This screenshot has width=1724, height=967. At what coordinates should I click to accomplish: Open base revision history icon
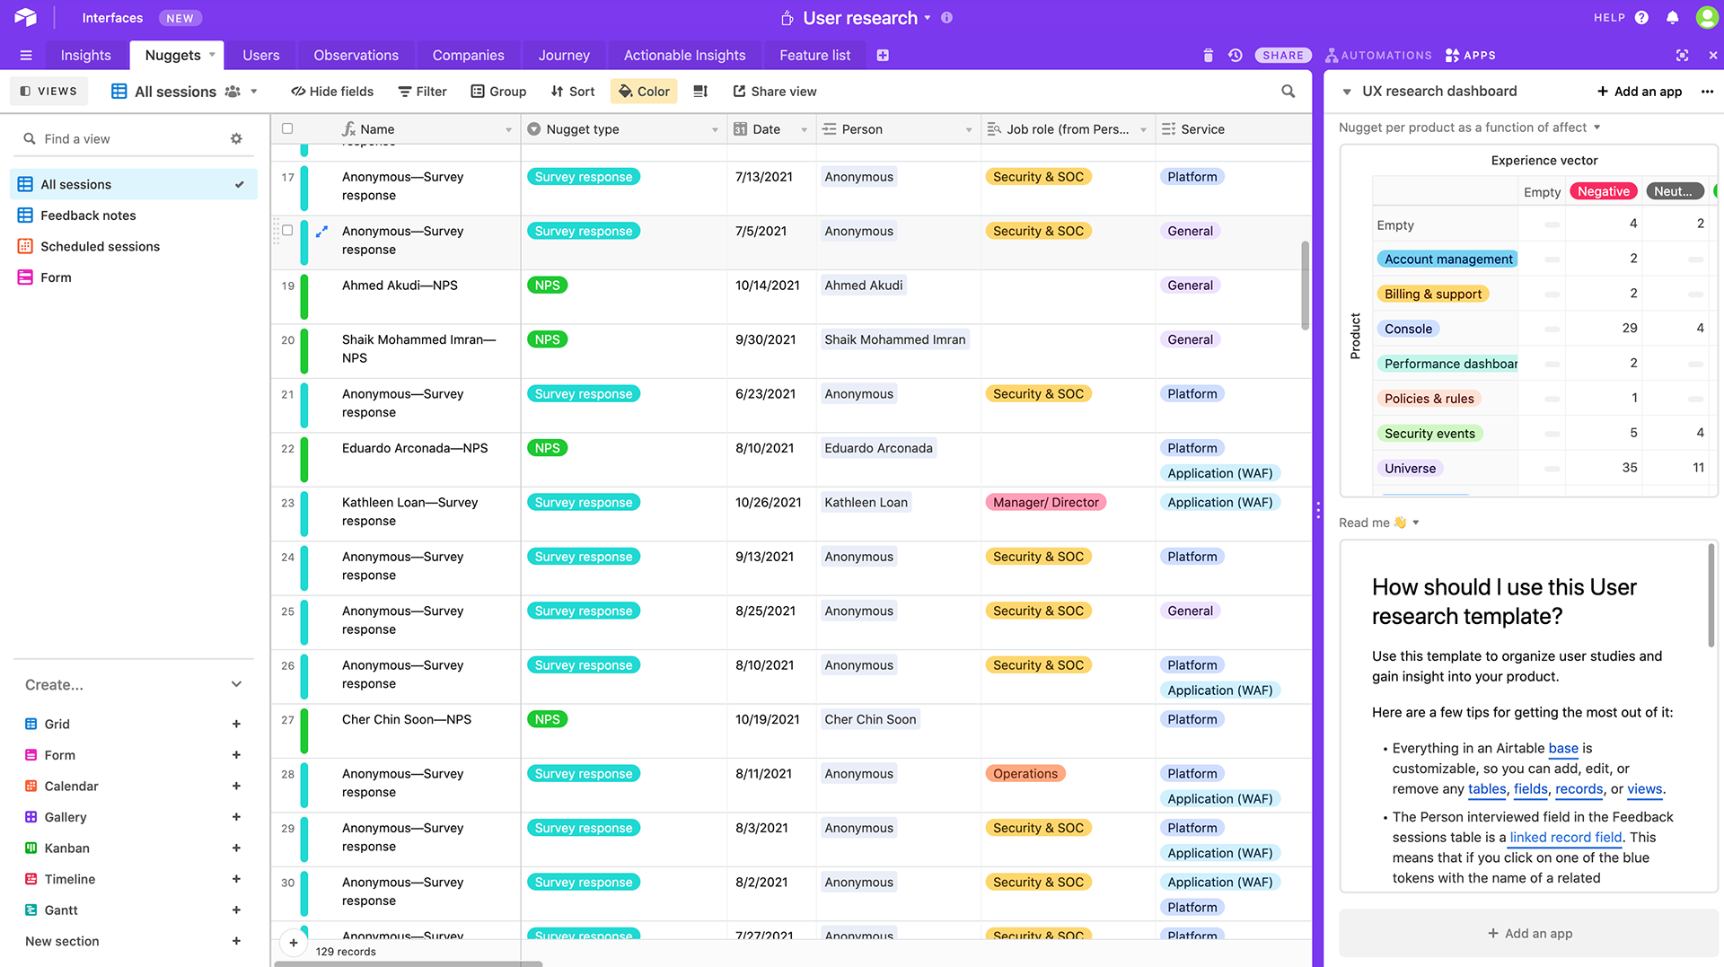pos(1236,56)
